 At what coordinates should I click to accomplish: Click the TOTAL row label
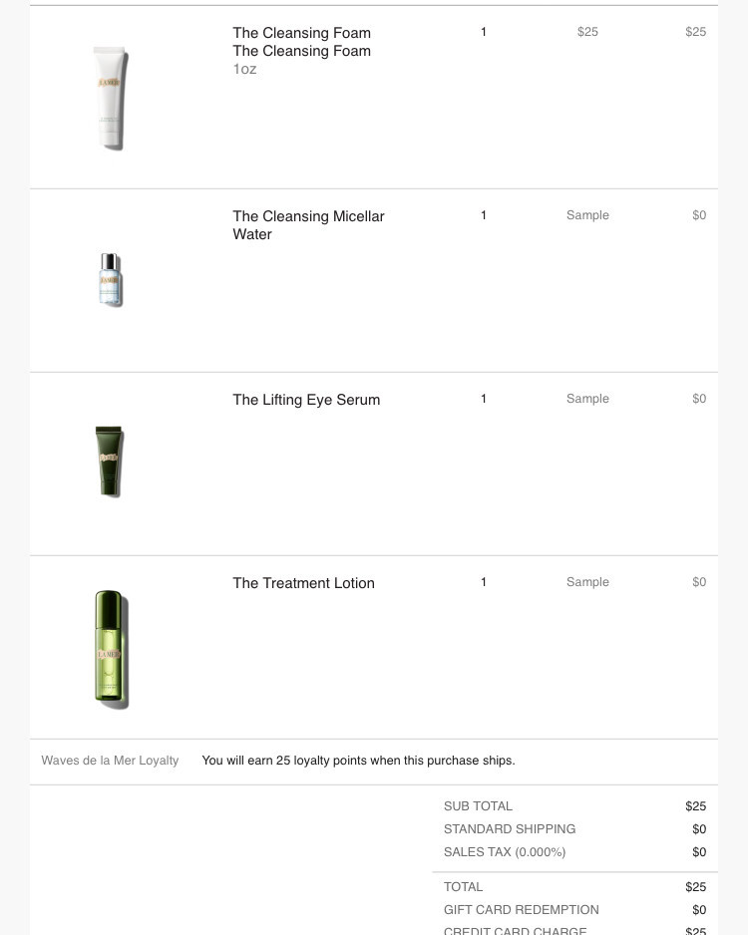pos(463,887)
